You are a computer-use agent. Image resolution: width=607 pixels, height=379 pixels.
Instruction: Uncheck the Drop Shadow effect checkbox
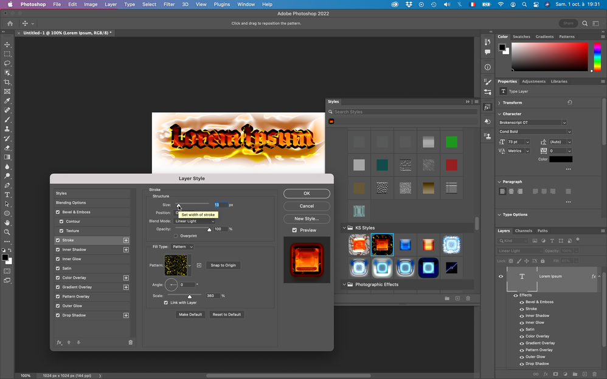pos(58,315)
